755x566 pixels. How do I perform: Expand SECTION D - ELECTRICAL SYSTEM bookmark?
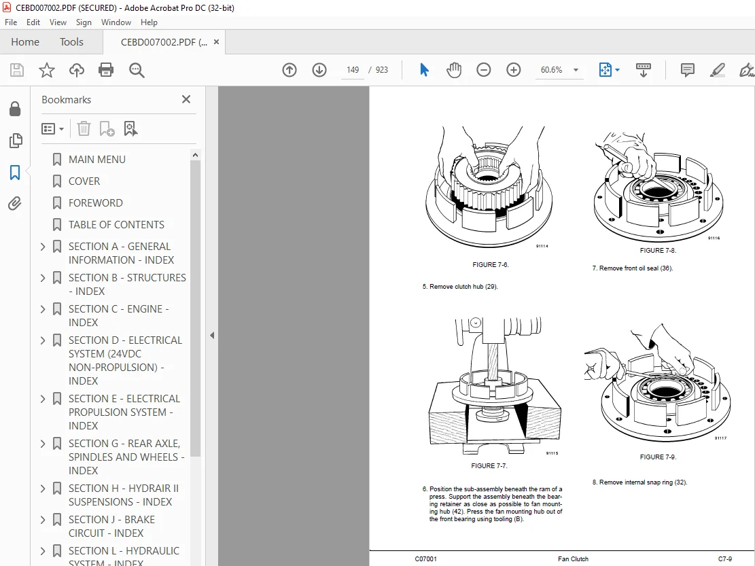43,341
